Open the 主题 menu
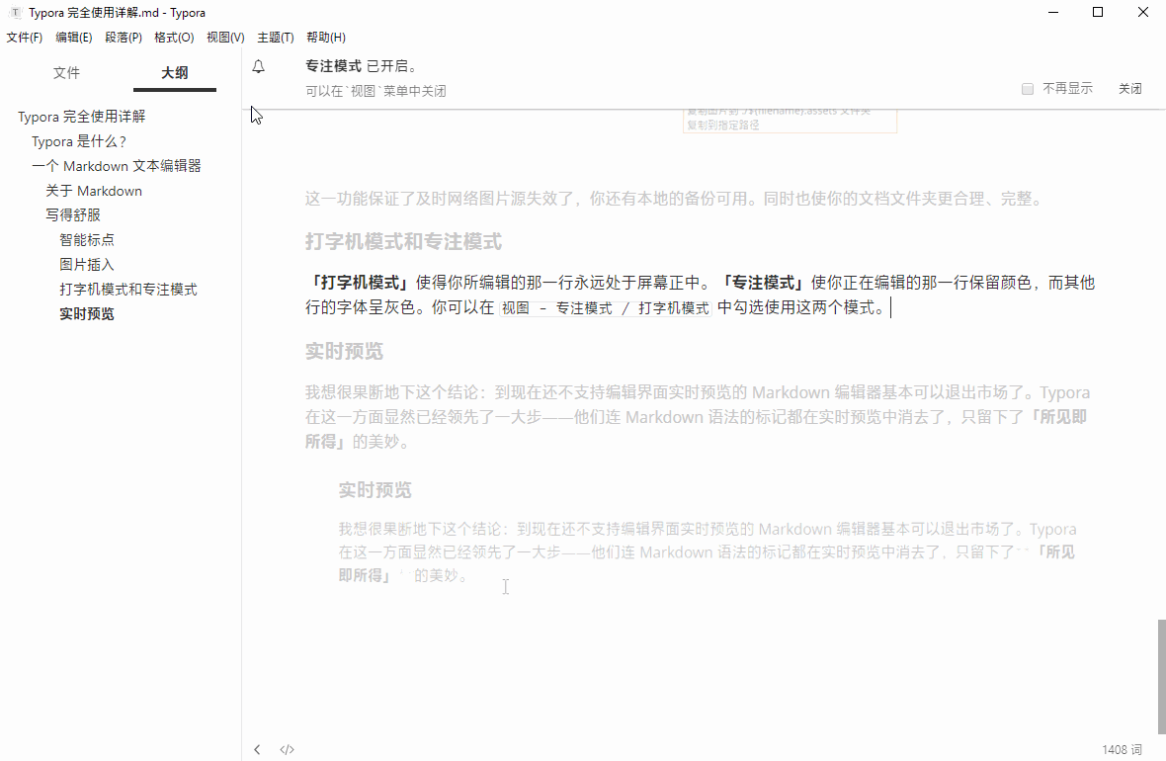The height and width of the screenshot is (761, 1166). [275, 37]
